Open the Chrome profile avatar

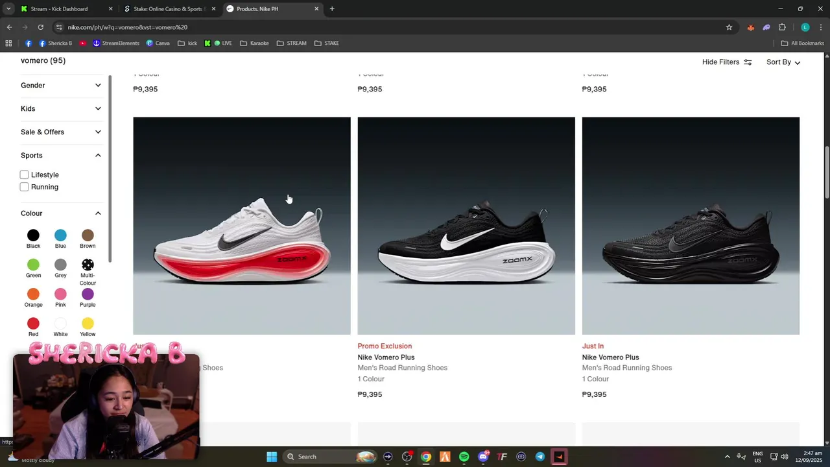(x=805, y=27)
